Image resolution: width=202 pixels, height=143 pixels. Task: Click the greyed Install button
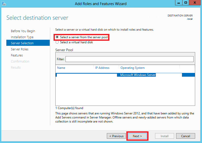(x=164, y=136)
